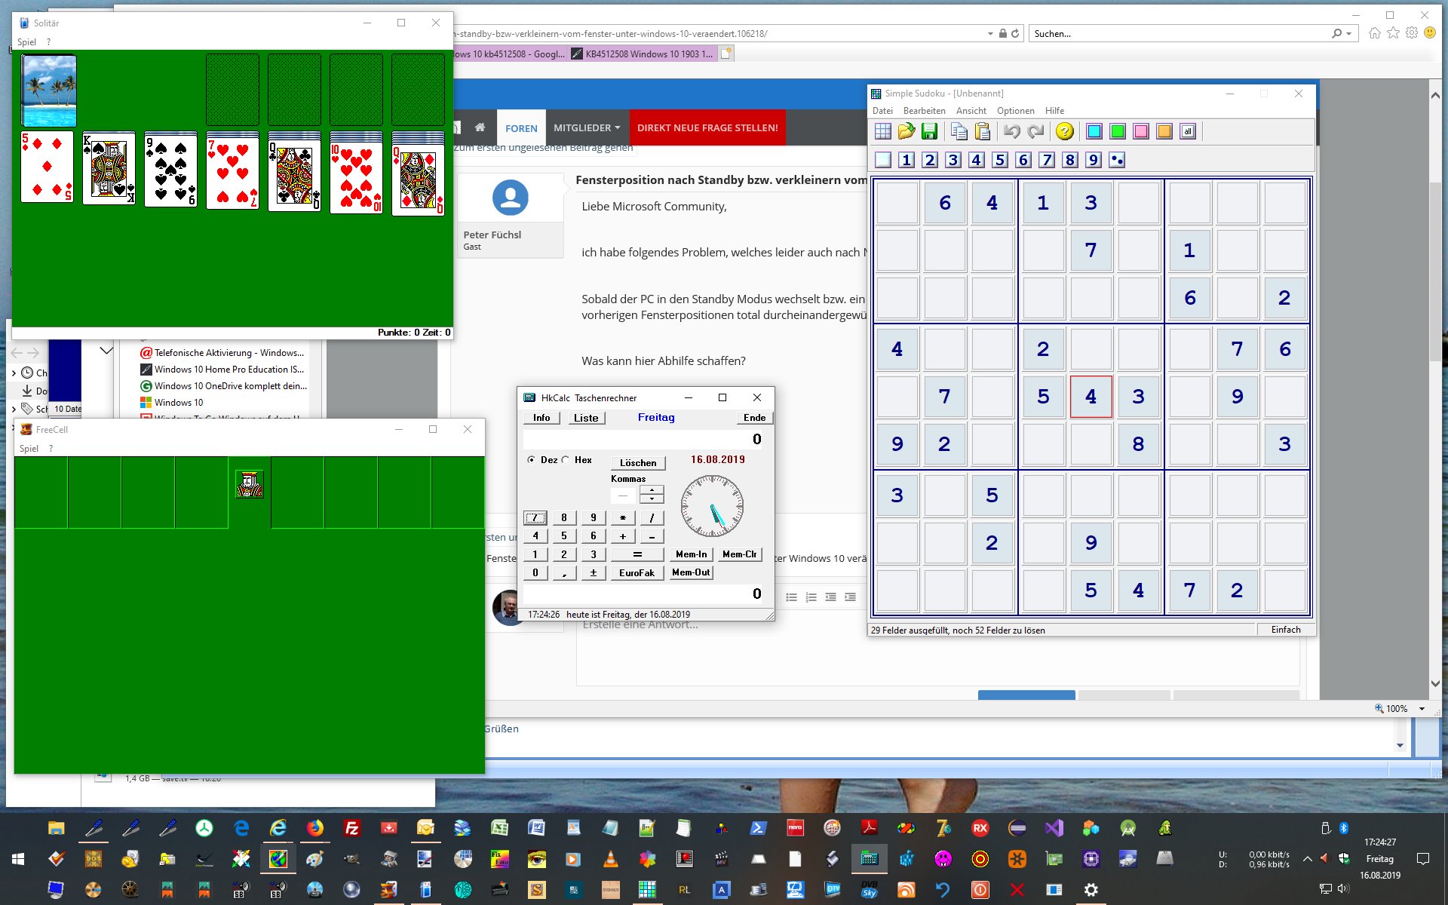
Task: Open the Spiel menu in Solitär
Action: click(x=26, y=42)
